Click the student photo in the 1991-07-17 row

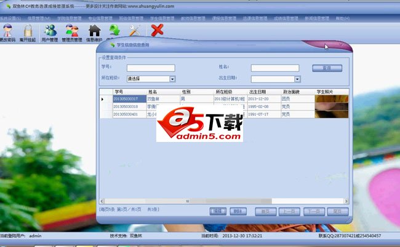click(332, 114)
